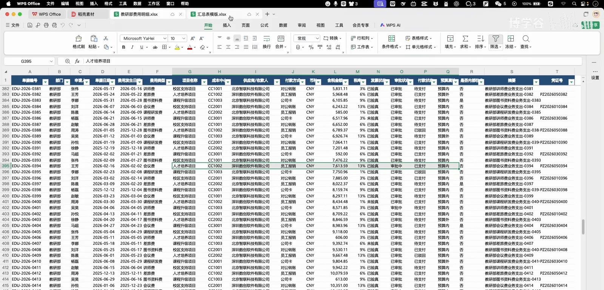Click the Print icon in quick toolbar
The height and width of the screenshot is (290, 604).
46,25
